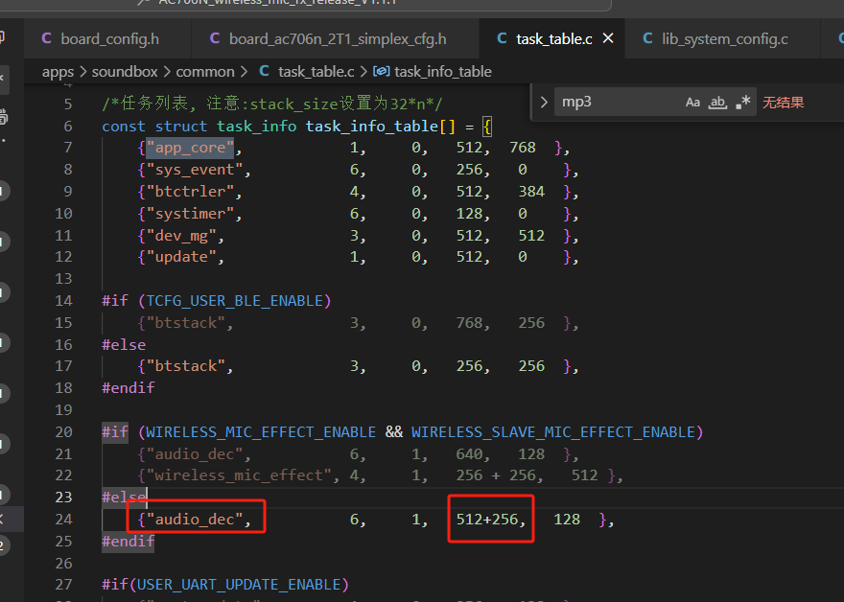The width and height of the screenshot is (844, 602).
Task: Click the "wireless_mic_effect" string
Action: click(239, 475)
